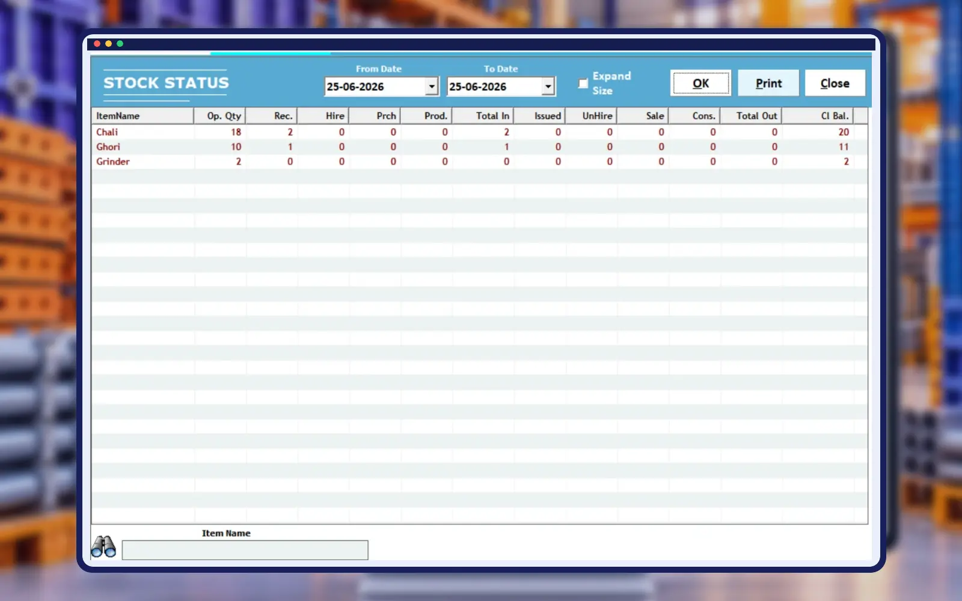The height and width of the screenshot is (601, 962).
Task: Click the Hire column header
Action: pos(323,116)
